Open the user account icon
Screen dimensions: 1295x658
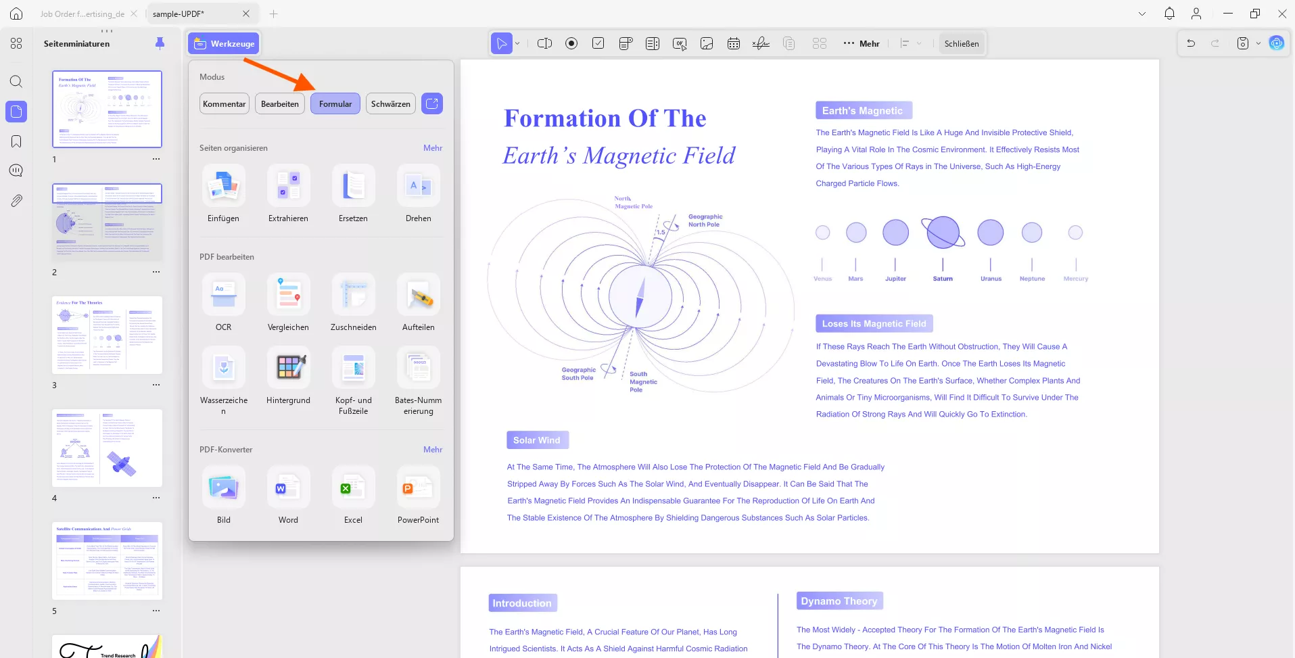coord(1196,14)
